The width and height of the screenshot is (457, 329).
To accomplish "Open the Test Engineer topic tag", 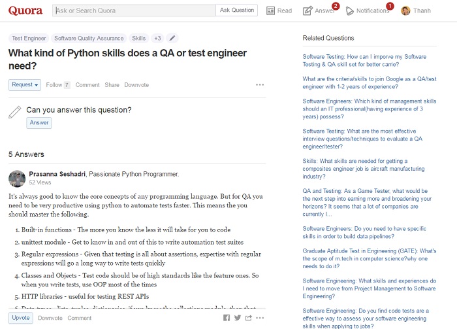I will point(29,39).
